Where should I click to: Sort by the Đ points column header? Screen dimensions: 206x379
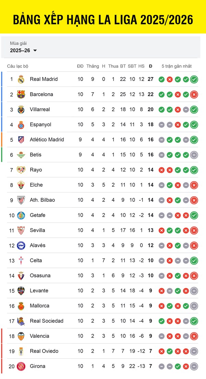pos(150,66)
